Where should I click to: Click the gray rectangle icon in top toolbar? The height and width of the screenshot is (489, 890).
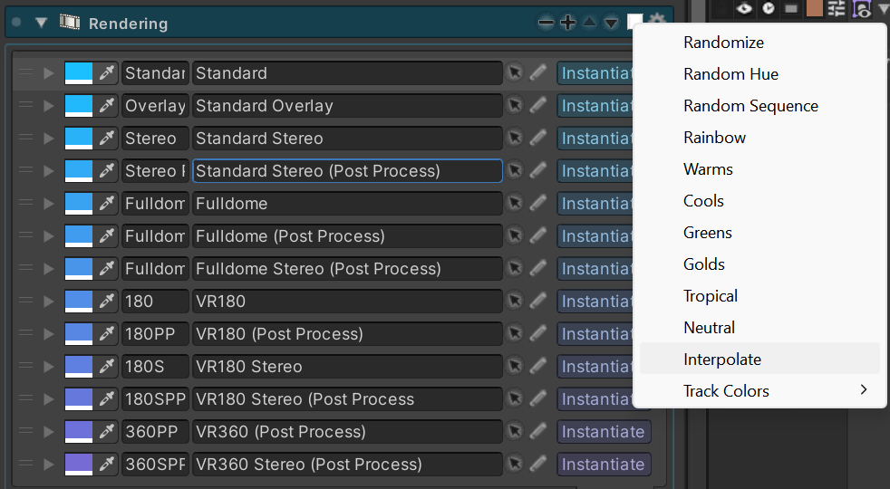[x=791, y=8]
